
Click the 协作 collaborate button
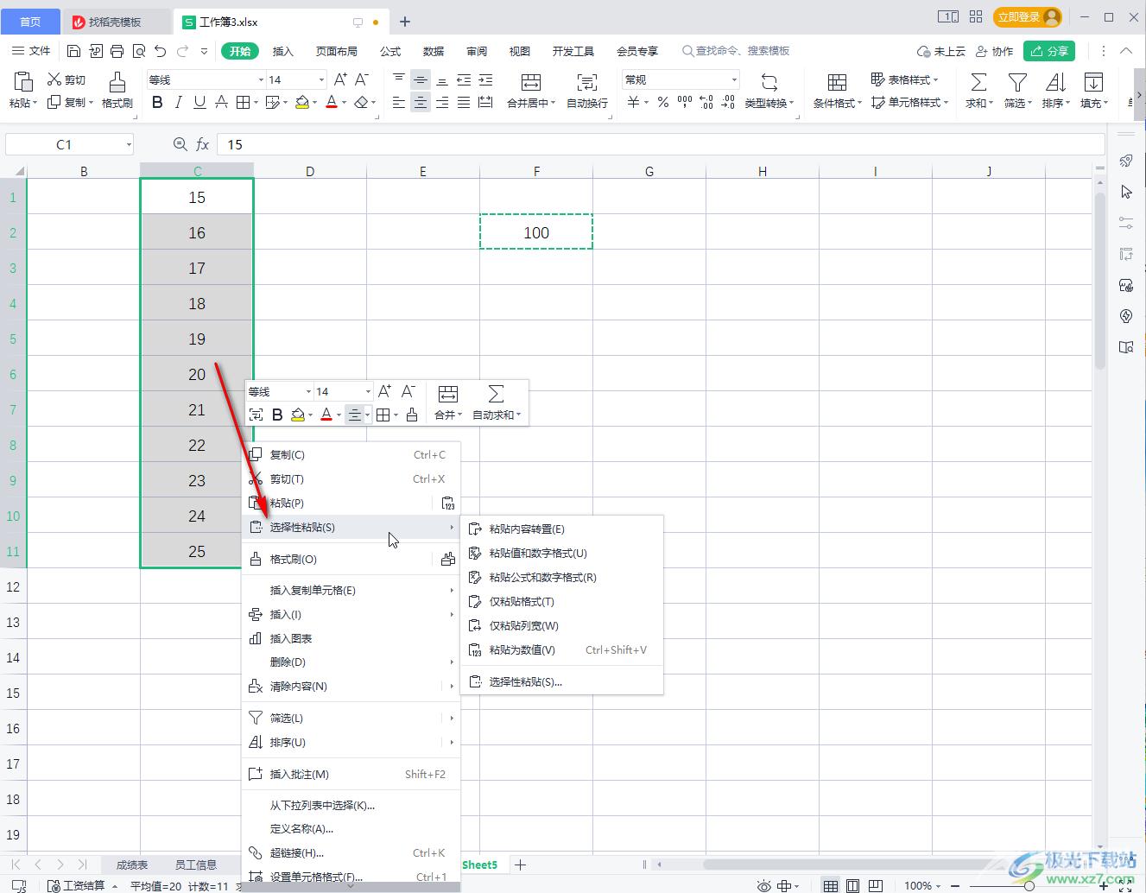point(994,51)
